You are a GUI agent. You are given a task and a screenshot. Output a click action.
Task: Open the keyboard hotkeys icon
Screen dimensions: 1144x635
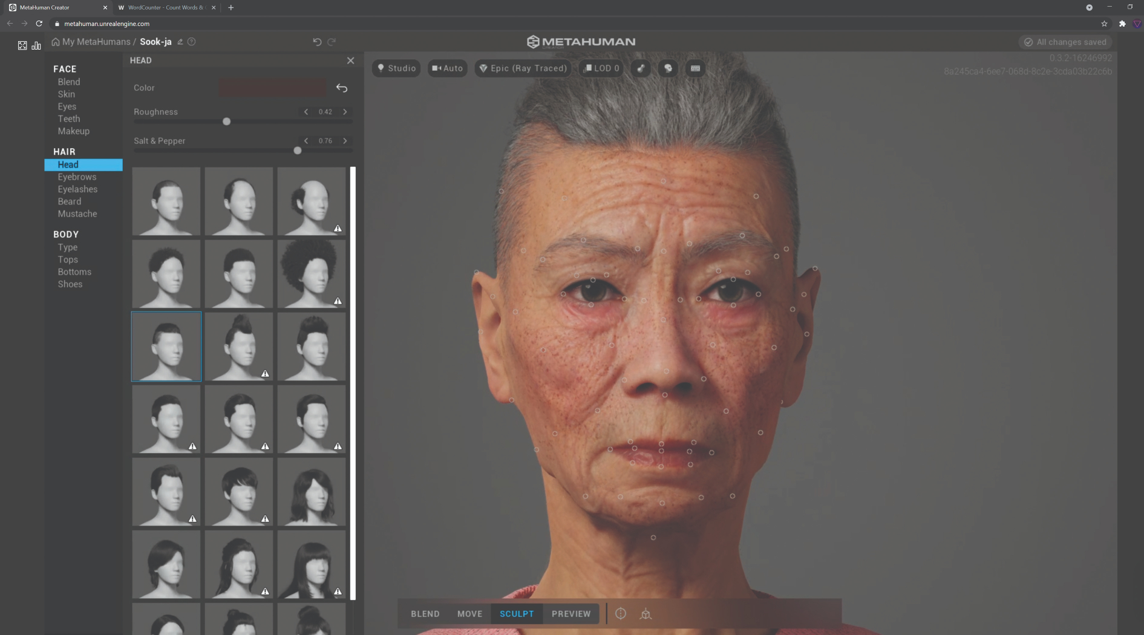[x=696, y=68]
